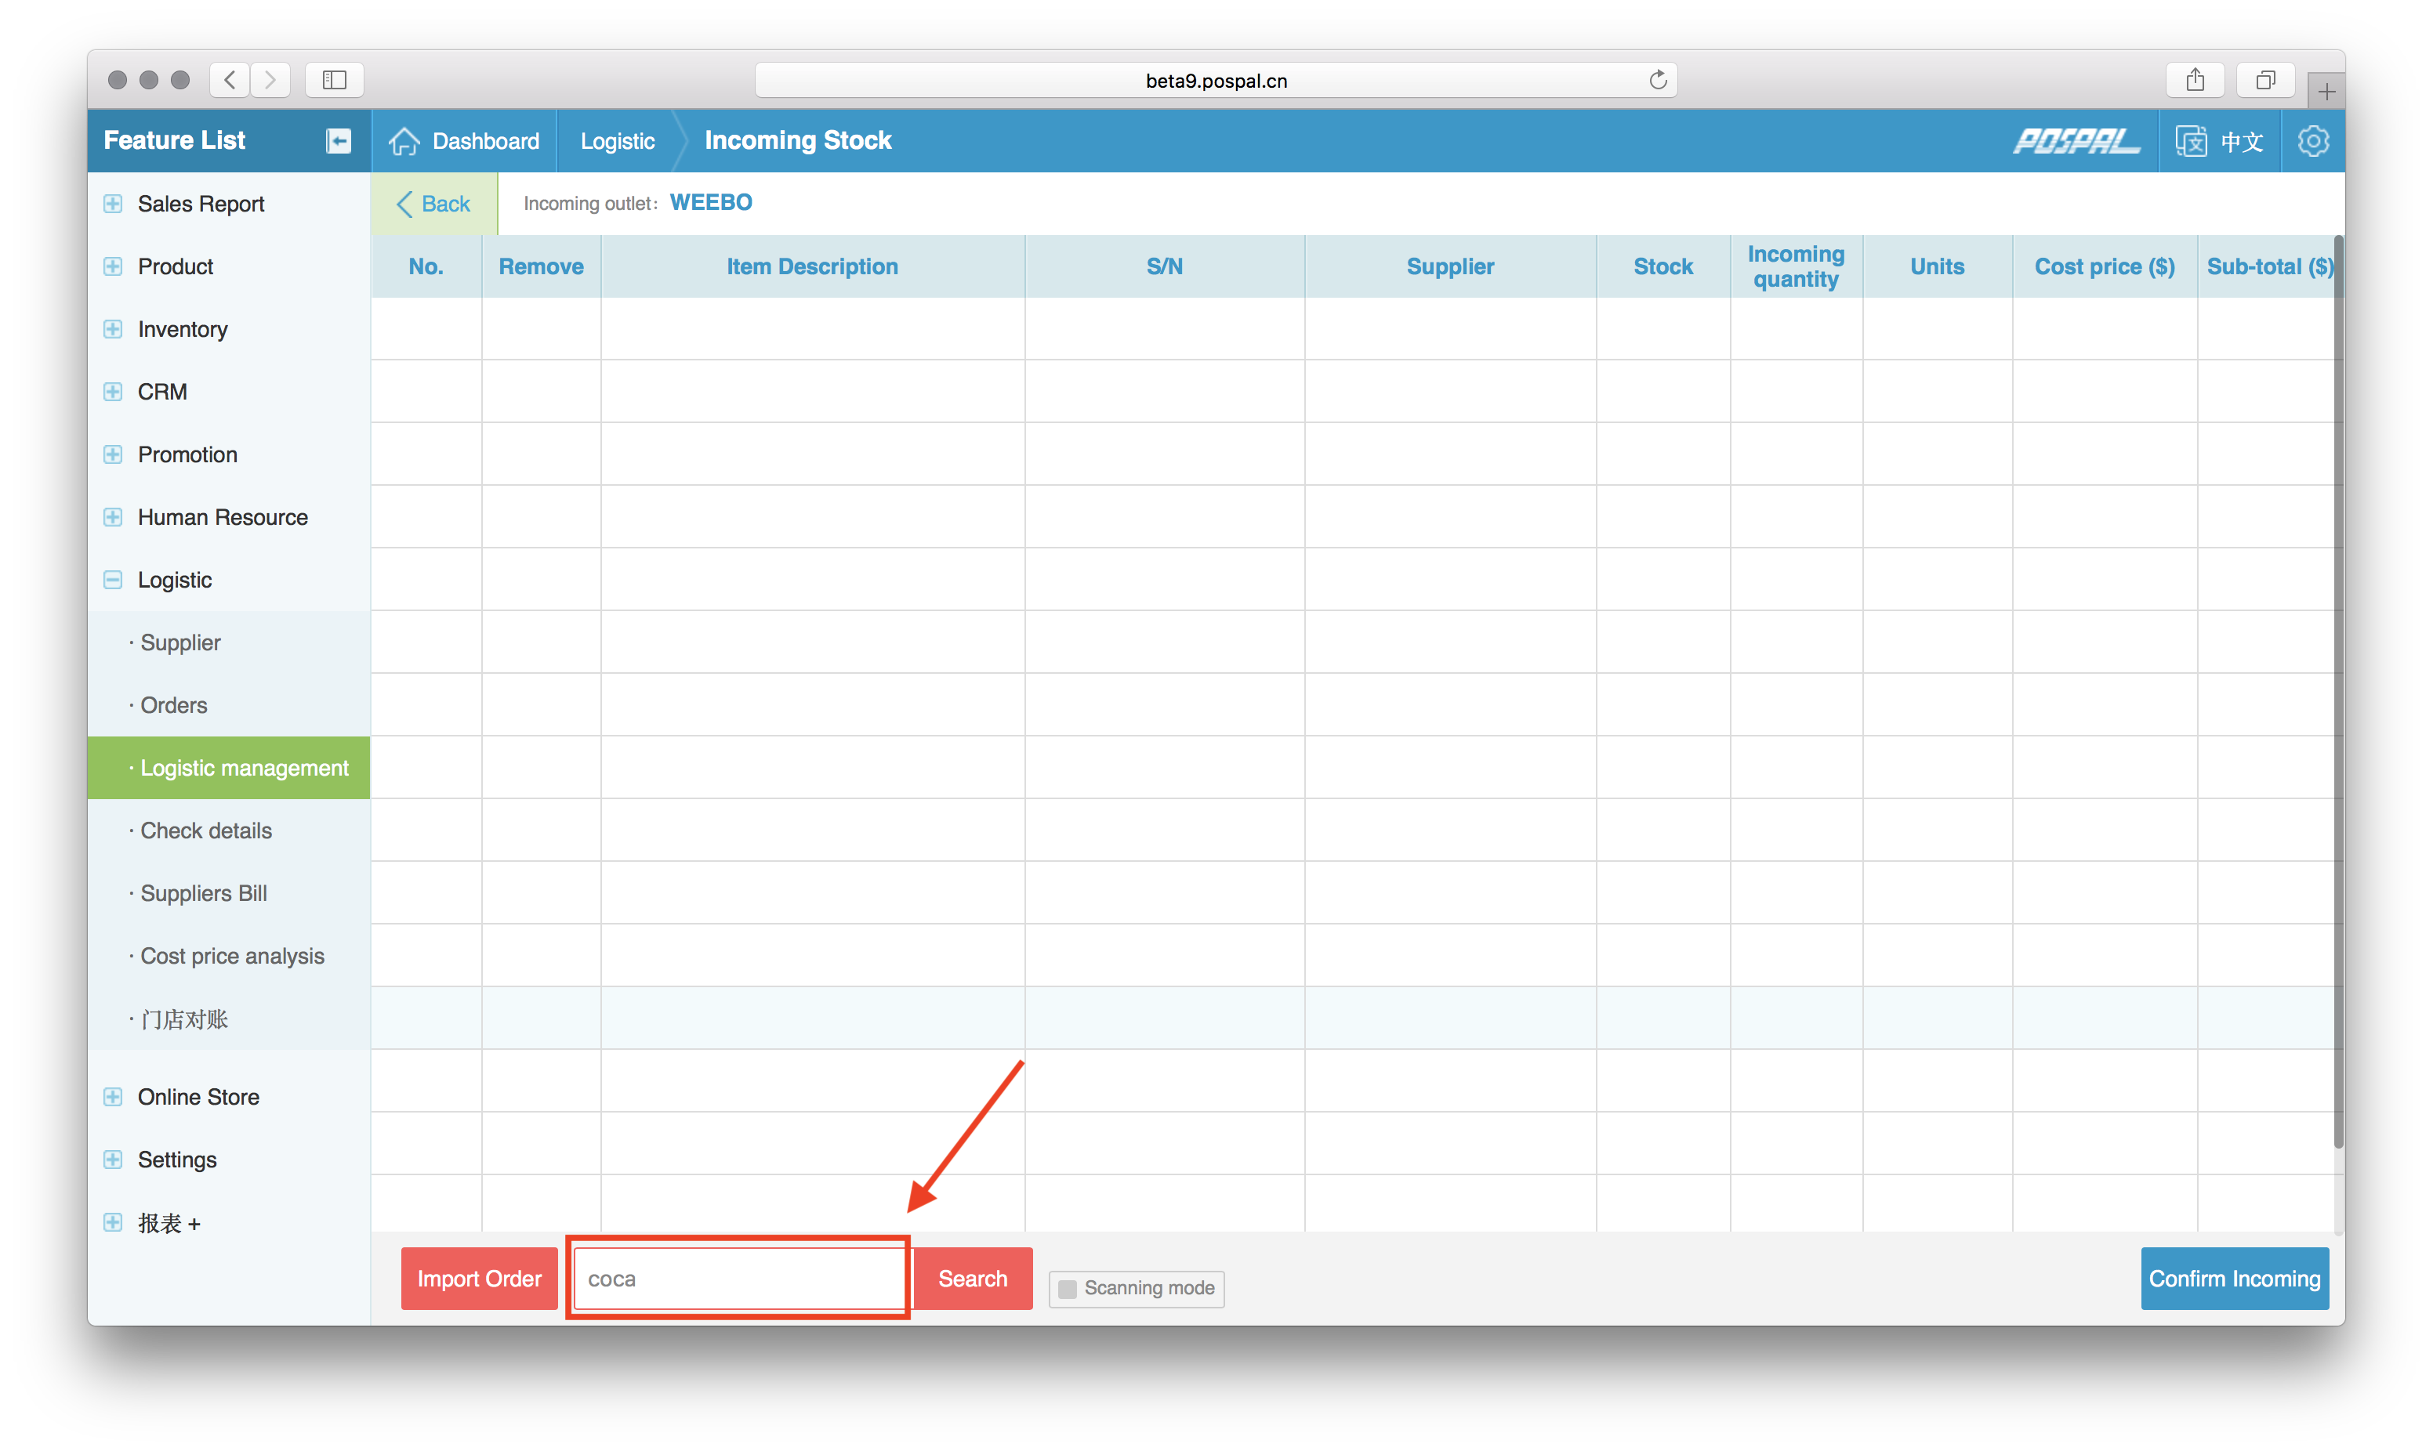Select Check details menu item
The width and height of the screenshot is (2433, 1451).
click(205, 831)
